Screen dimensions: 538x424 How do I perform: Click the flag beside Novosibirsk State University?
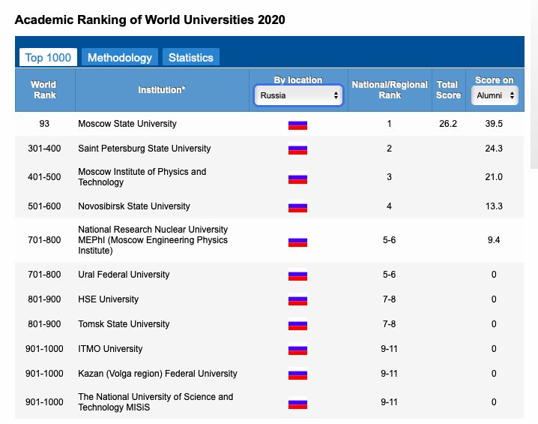point(297,206)
